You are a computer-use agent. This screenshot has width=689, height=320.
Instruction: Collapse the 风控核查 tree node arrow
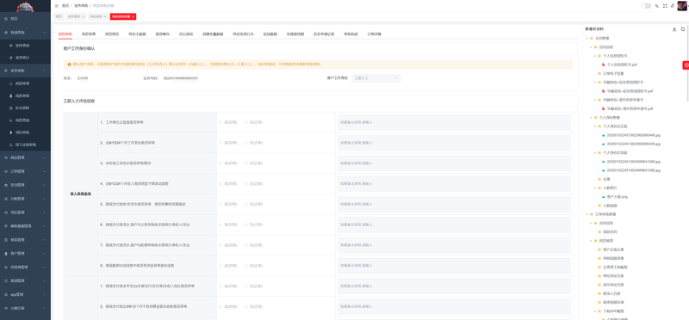pyautogui.click(x=591, y=241)
